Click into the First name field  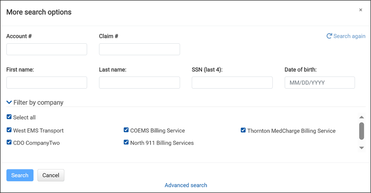[x=47, y=83]
